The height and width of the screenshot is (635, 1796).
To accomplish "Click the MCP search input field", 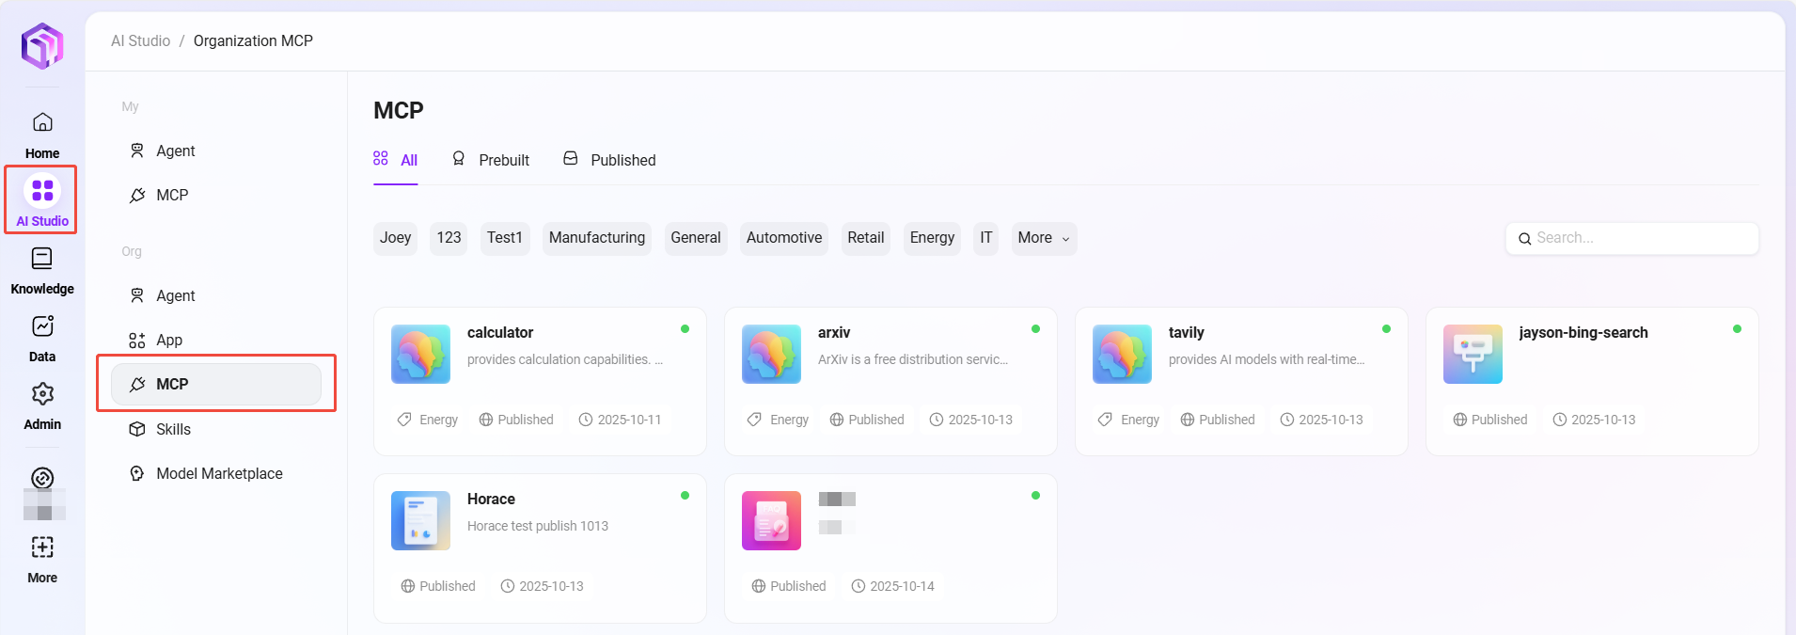I will click(1641, 238).
